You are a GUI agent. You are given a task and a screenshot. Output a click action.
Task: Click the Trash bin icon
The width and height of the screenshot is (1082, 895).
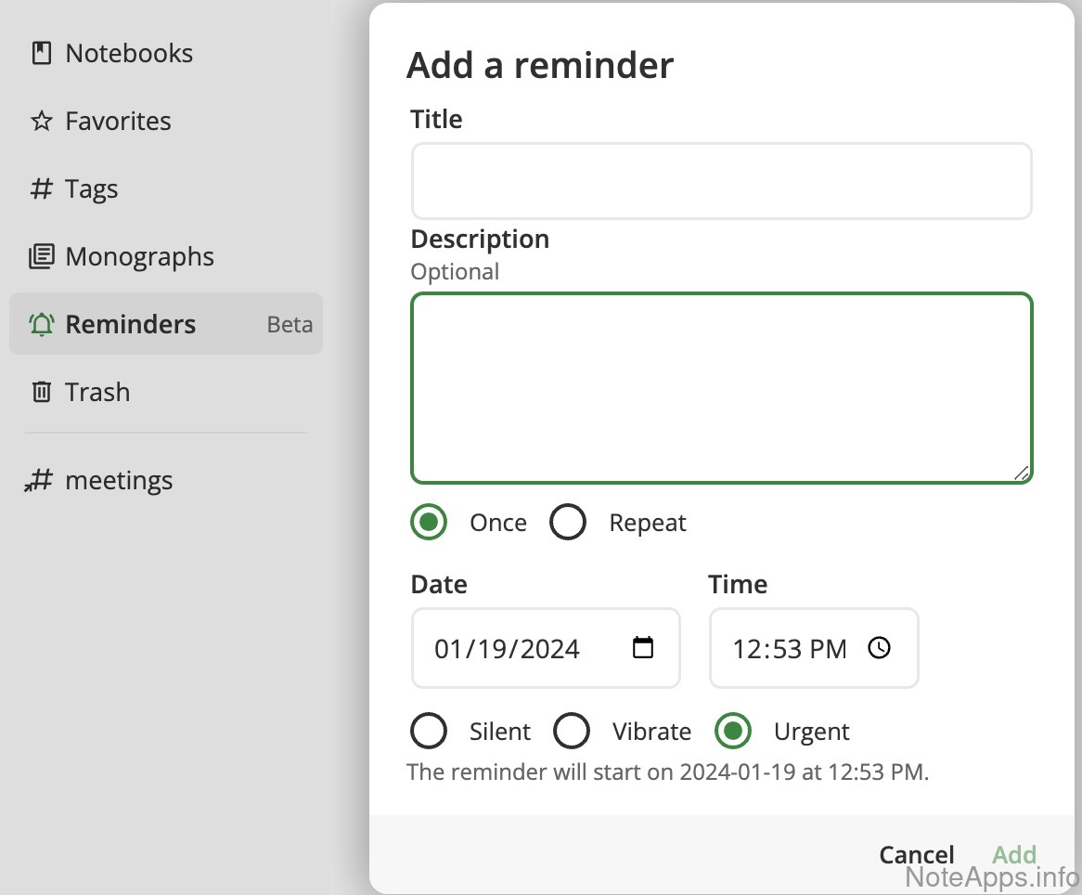[x=41, y=393]
